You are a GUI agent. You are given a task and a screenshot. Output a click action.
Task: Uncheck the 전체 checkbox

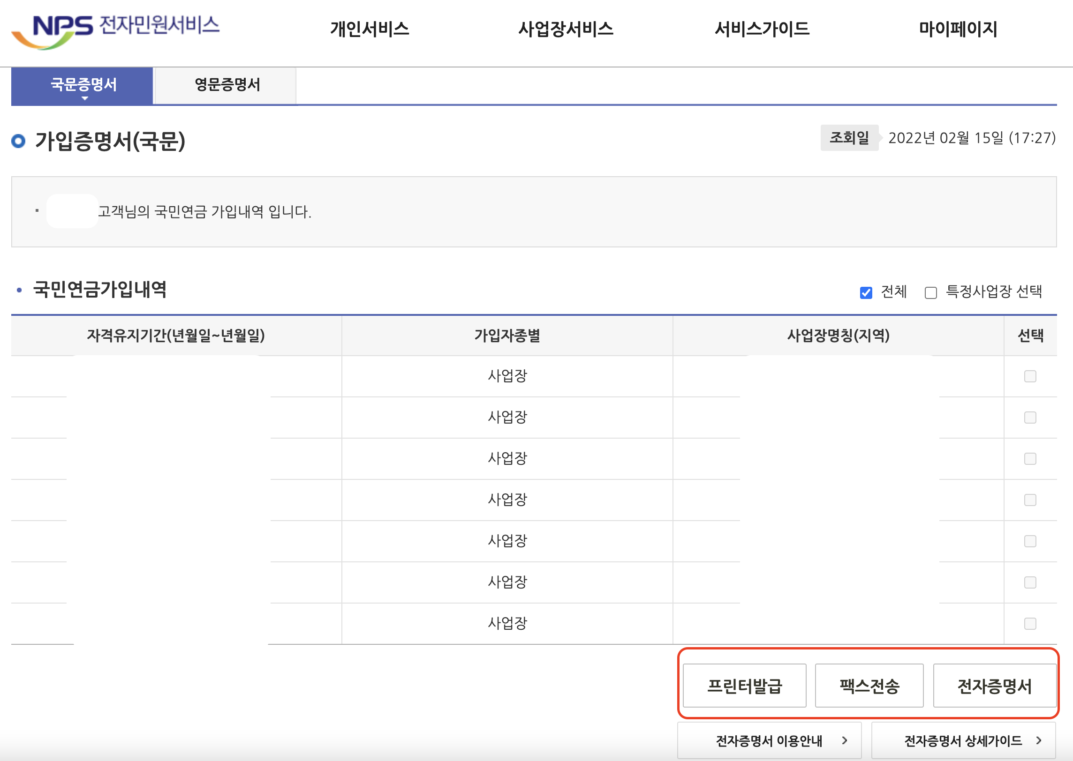point(866,293)
